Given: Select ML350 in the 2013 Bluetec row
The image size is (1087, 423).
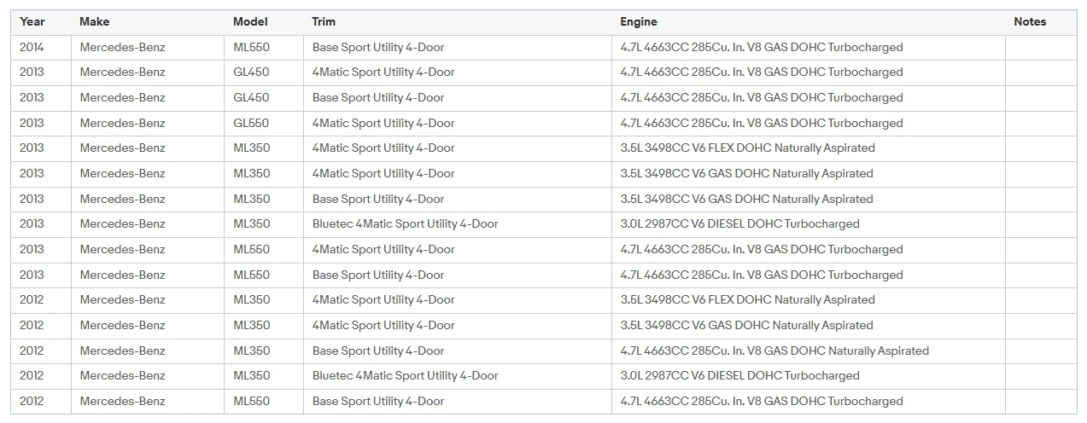Looking at the screenshot, I should [x=264, y=224].
